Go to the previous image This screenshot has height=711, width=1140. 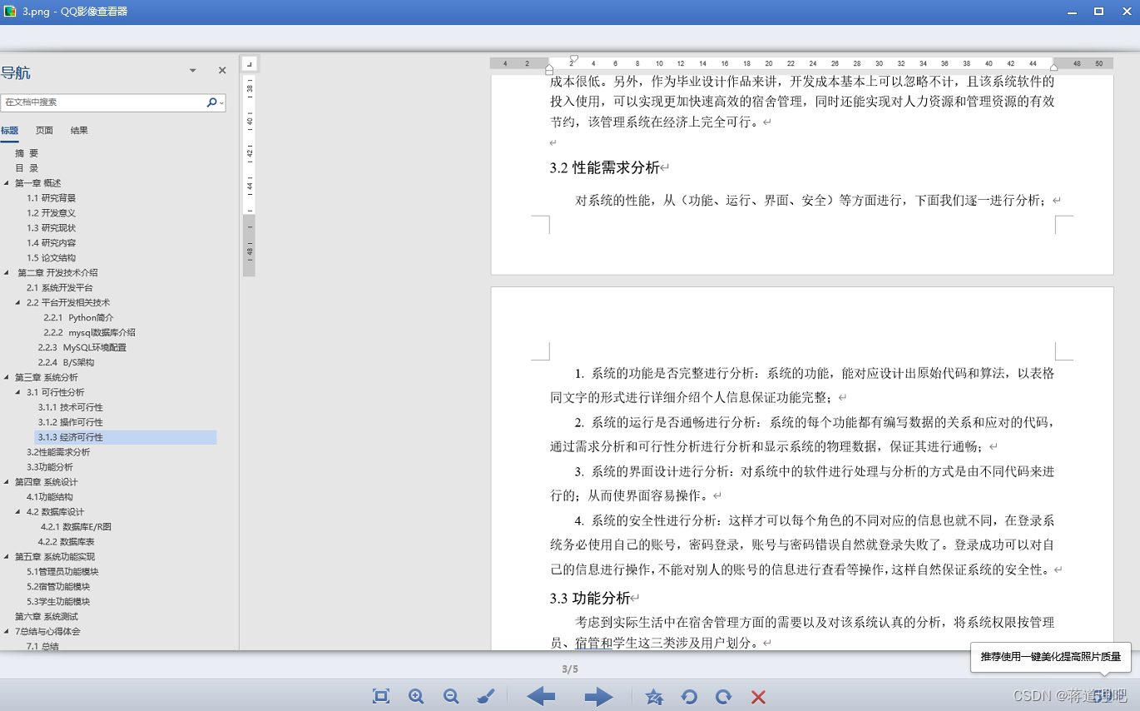(541, 697)
